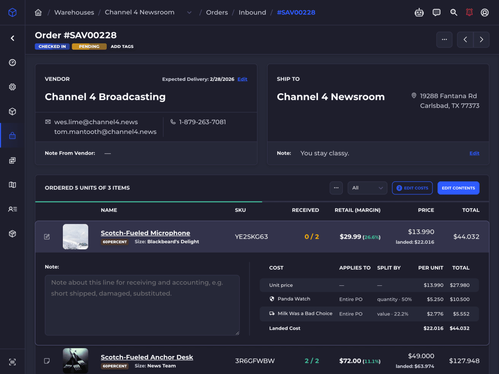Open settings gear sidebar icon

click(12, 87)
